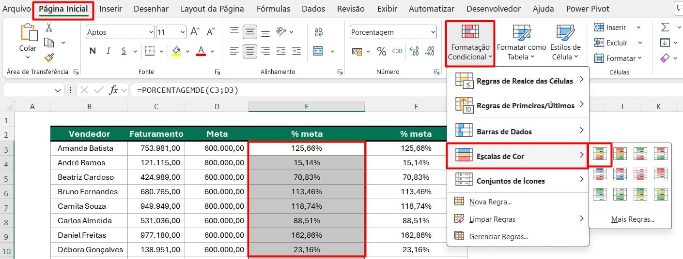Align text right

(265, 51)
